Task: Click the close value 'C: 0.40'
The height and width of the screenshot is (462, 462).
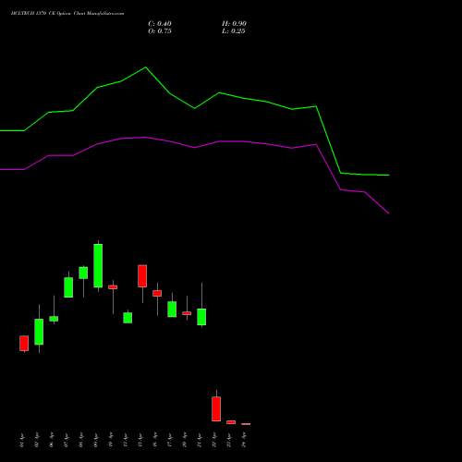Action: click(160, 24)
